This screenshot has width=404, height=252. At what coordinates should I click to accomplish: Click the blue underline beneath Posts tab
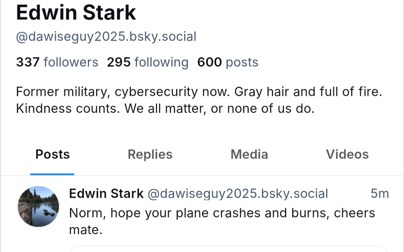point(52,174)
